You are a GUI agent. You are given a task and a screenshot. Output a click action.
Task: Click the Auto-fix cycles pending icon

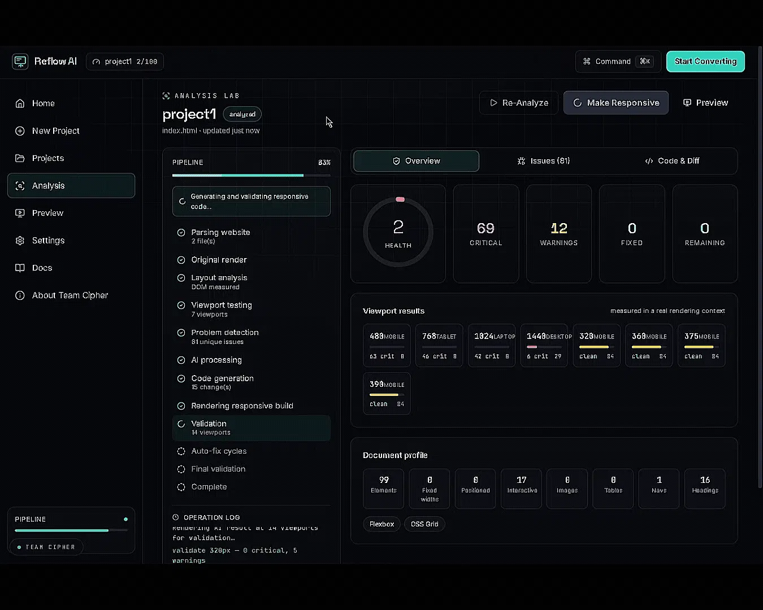(181, 451)
